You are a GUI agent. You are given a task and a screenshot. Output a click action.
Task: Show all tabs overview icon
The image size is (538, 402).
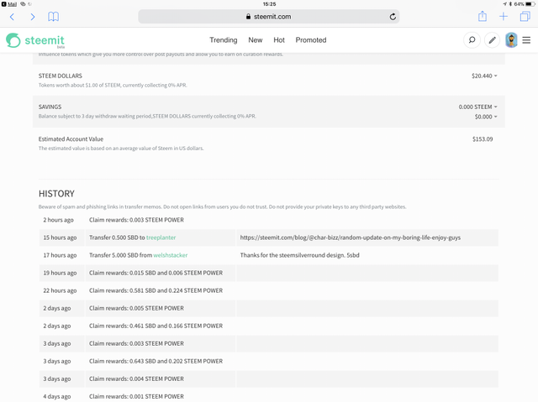tap(525, 17)
